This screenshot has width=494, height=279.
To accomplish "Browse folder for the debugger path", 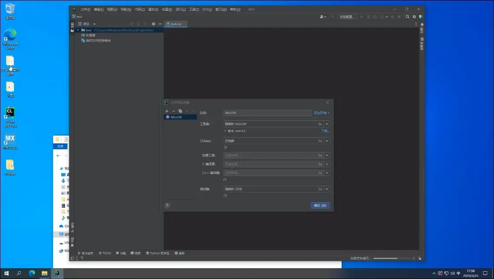I will [x=320, y=189].
